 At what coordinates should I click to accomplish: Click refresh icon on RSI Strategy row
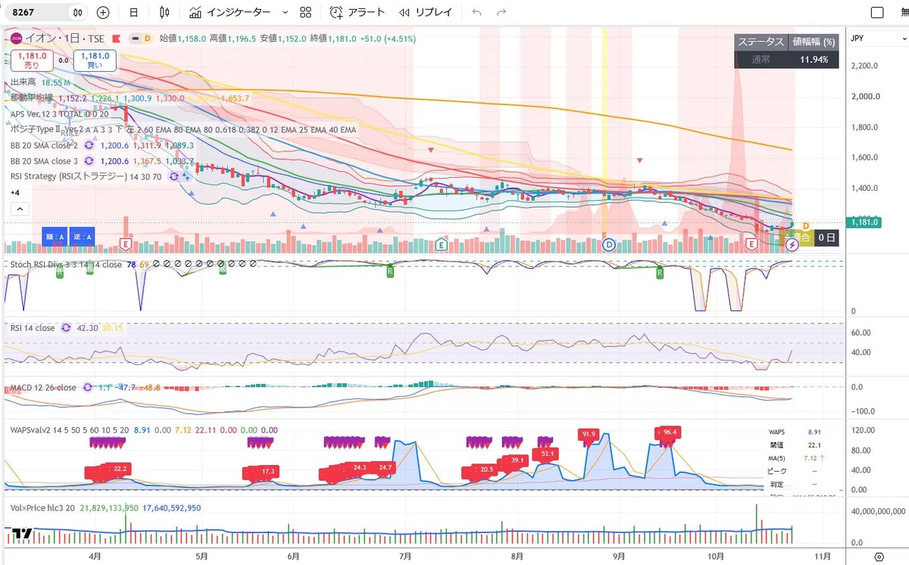[173, 176]
